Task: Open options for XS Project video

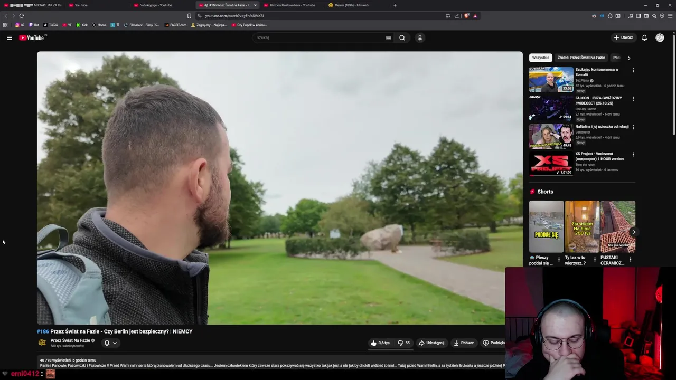Action: (x=633, y=155)
